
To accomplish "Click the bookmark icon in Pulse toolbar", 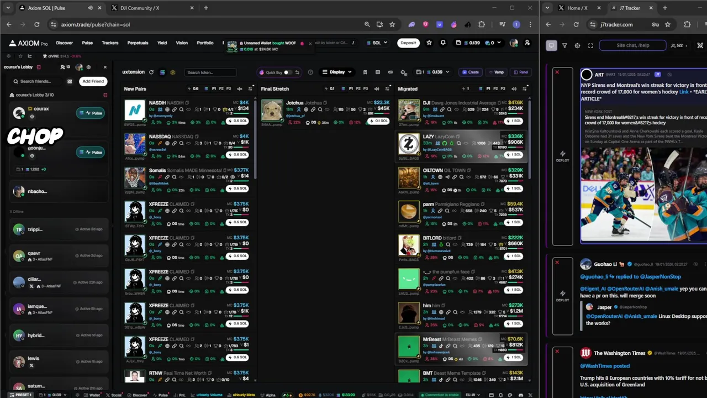I will [x=365, y=72].
